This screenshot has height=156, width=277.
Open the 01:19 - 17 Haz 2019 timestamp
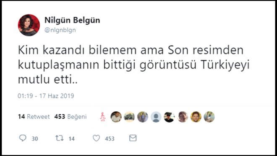[46, 96]
